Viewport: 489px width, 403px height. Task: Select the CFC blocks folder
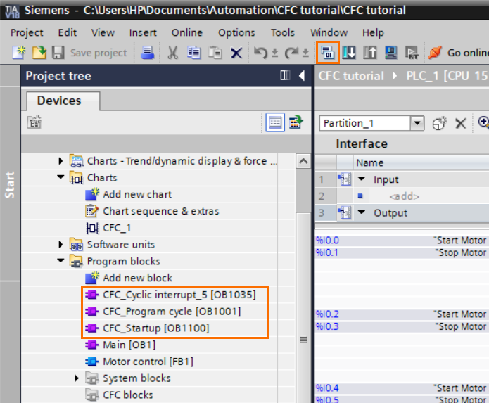click(x=128, y=395)
